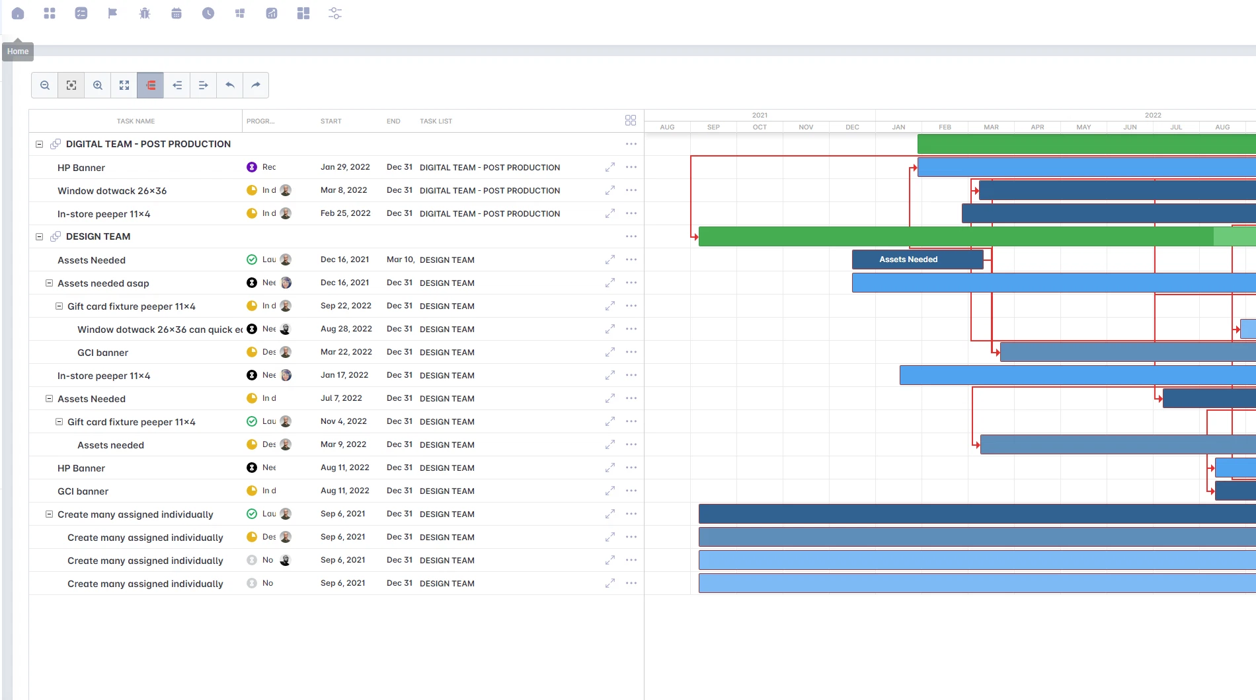Click the TASK NAME column header
Image resolution: width=1256 pixels, height=700 pixels.
point(135,121)
